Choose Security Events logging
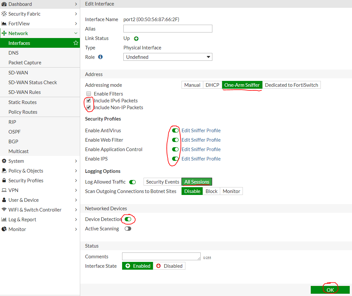Screen dimensions: 352x296 163,182
